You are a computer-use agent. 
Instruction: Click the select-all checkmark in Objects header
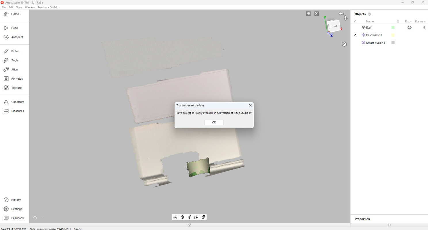355,21
